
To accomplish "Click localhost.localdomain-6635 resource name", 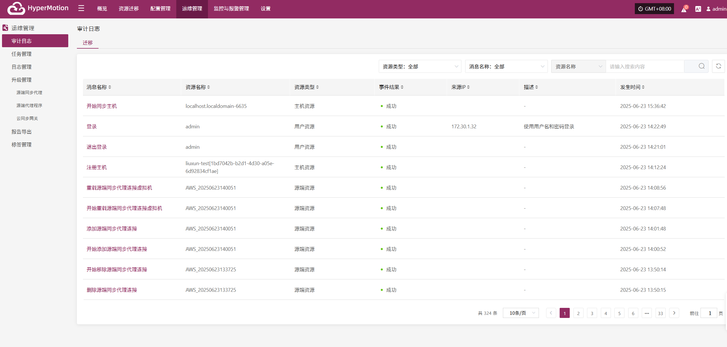I will [x=216, y=106].
